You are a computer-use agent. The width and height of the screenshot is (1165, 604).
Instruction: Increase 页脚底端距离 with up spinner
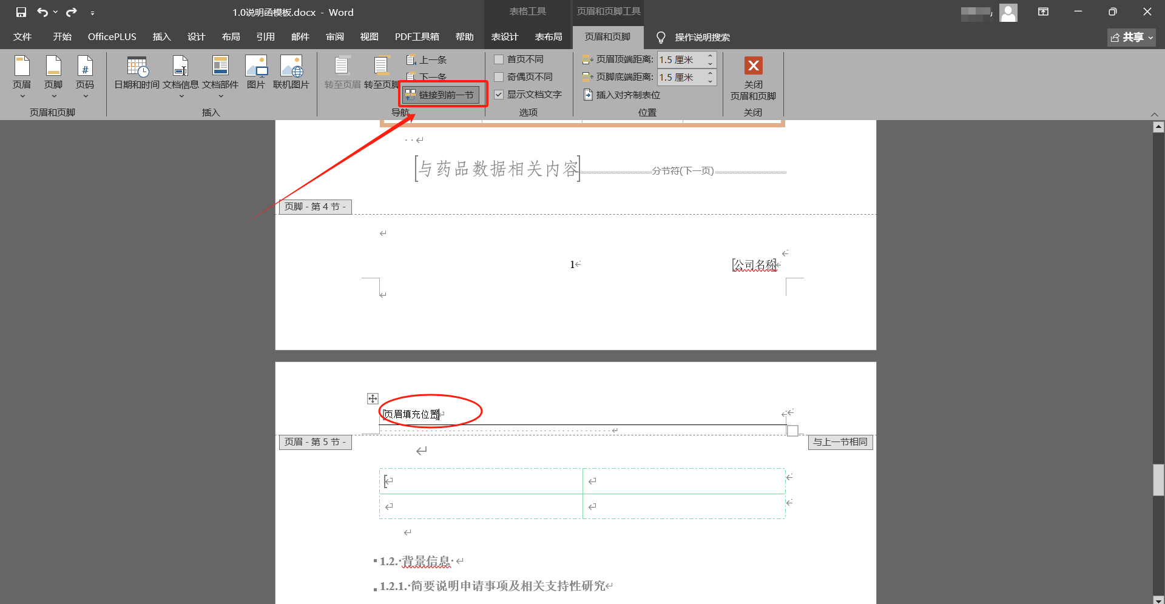pyautogui.click(x=711, y=73)
